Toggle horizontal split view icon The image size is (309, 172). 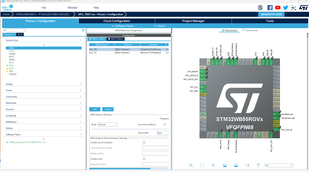pos(258,165)
